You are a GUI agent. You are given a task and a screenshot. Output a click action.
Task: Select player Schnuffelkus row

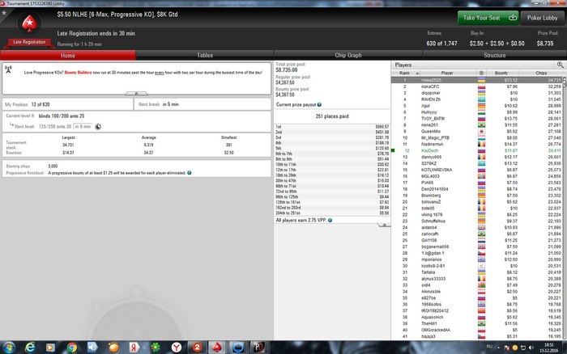[476, 221]
